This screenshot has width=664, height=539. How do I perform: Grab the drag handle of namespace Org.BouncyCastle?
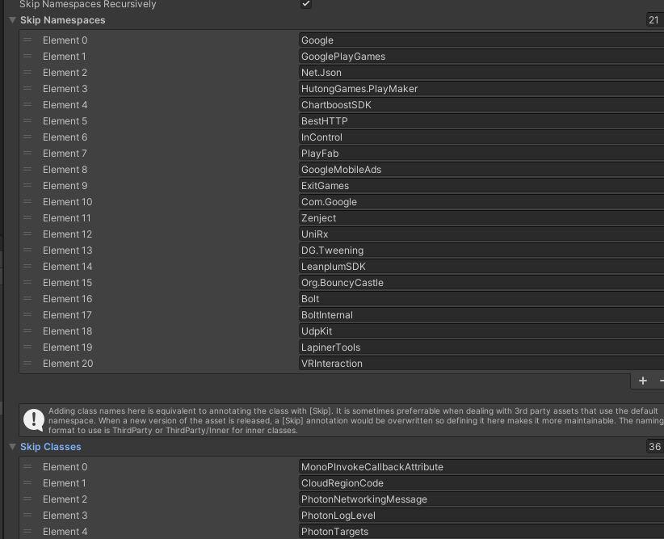click(x=27, y=282)
